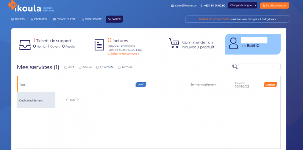
Task: Check the En attente filter checkbox
Action: pos(98,67)
